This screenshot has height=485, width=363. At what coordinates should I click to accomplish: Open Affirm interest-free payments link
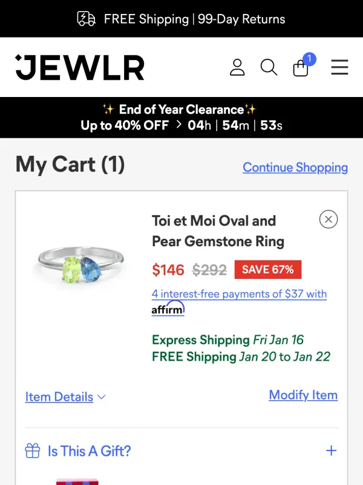(239, 294)
